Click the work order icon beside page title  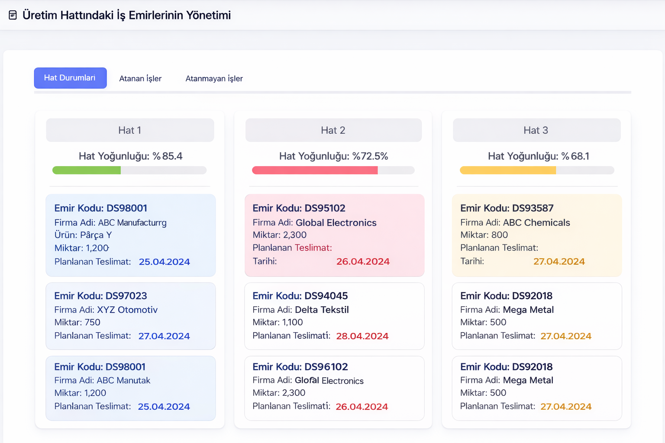[x=13, y=15]
